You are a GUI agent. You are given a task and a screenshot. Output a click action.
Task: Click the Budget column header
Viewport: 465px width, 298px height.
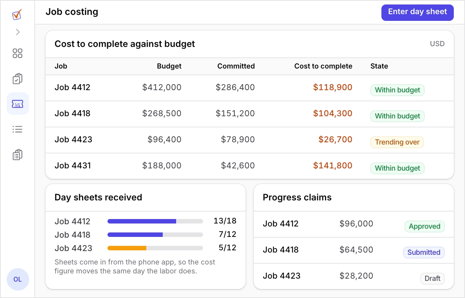(x=169, y=66)
